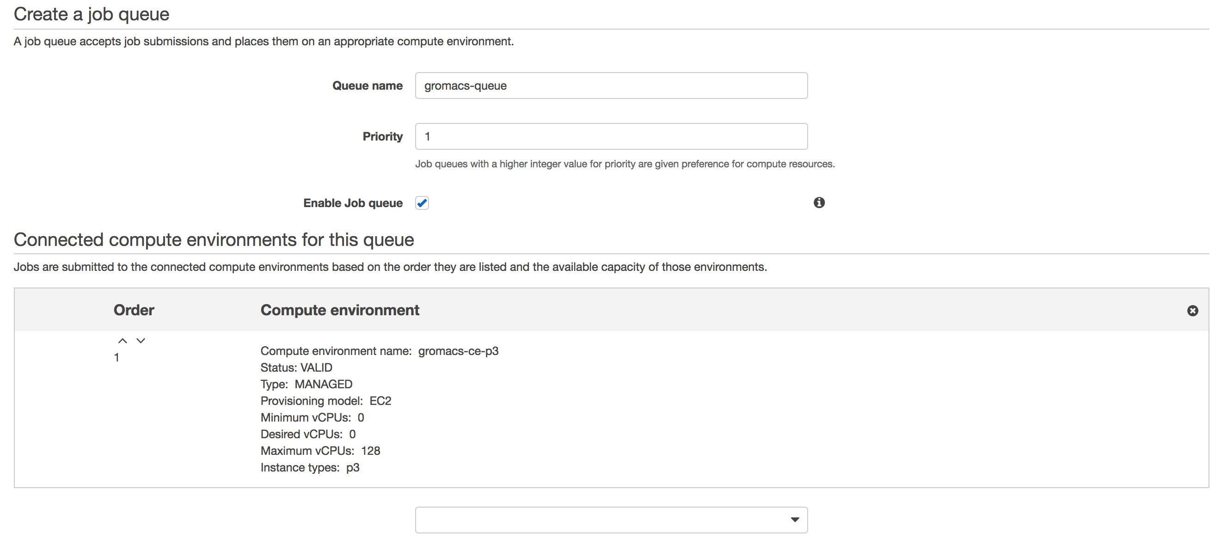
Task: Click the Status: VALID line
Action: (x=296, y=367)
